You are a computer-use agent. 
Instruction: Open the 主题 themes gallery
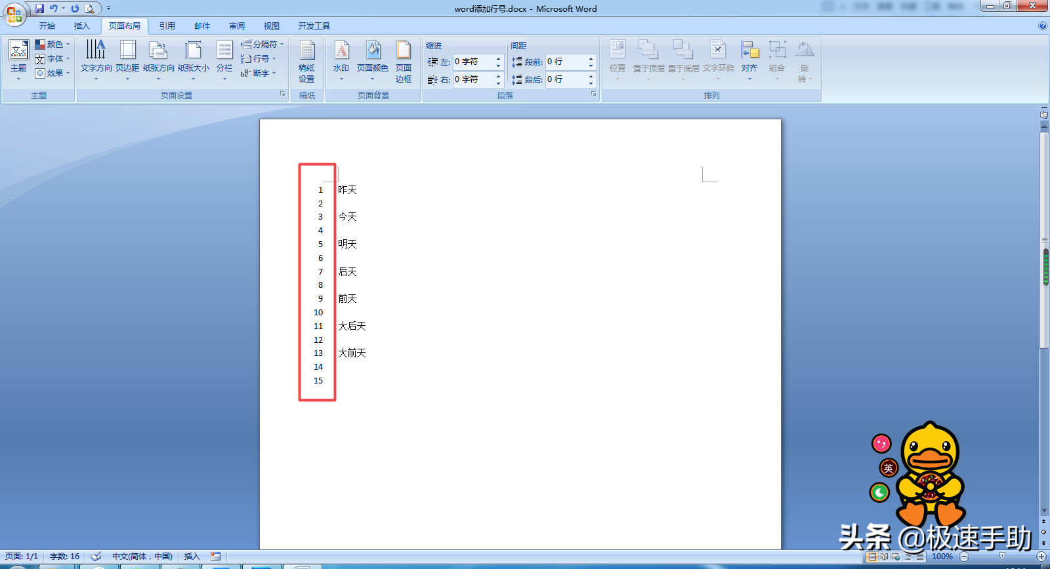coord(18,60)
